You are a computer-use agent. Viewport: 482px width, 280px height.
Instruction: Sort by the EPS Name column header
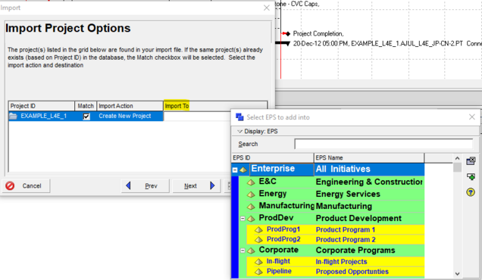[x=369, y=158]
